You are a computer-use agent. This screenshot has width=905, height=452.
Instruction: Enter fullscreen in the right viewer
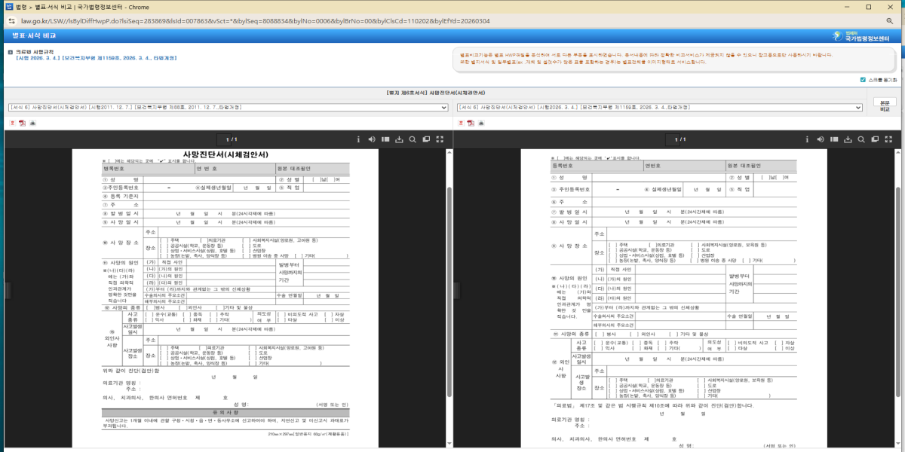tap(889, 139)
